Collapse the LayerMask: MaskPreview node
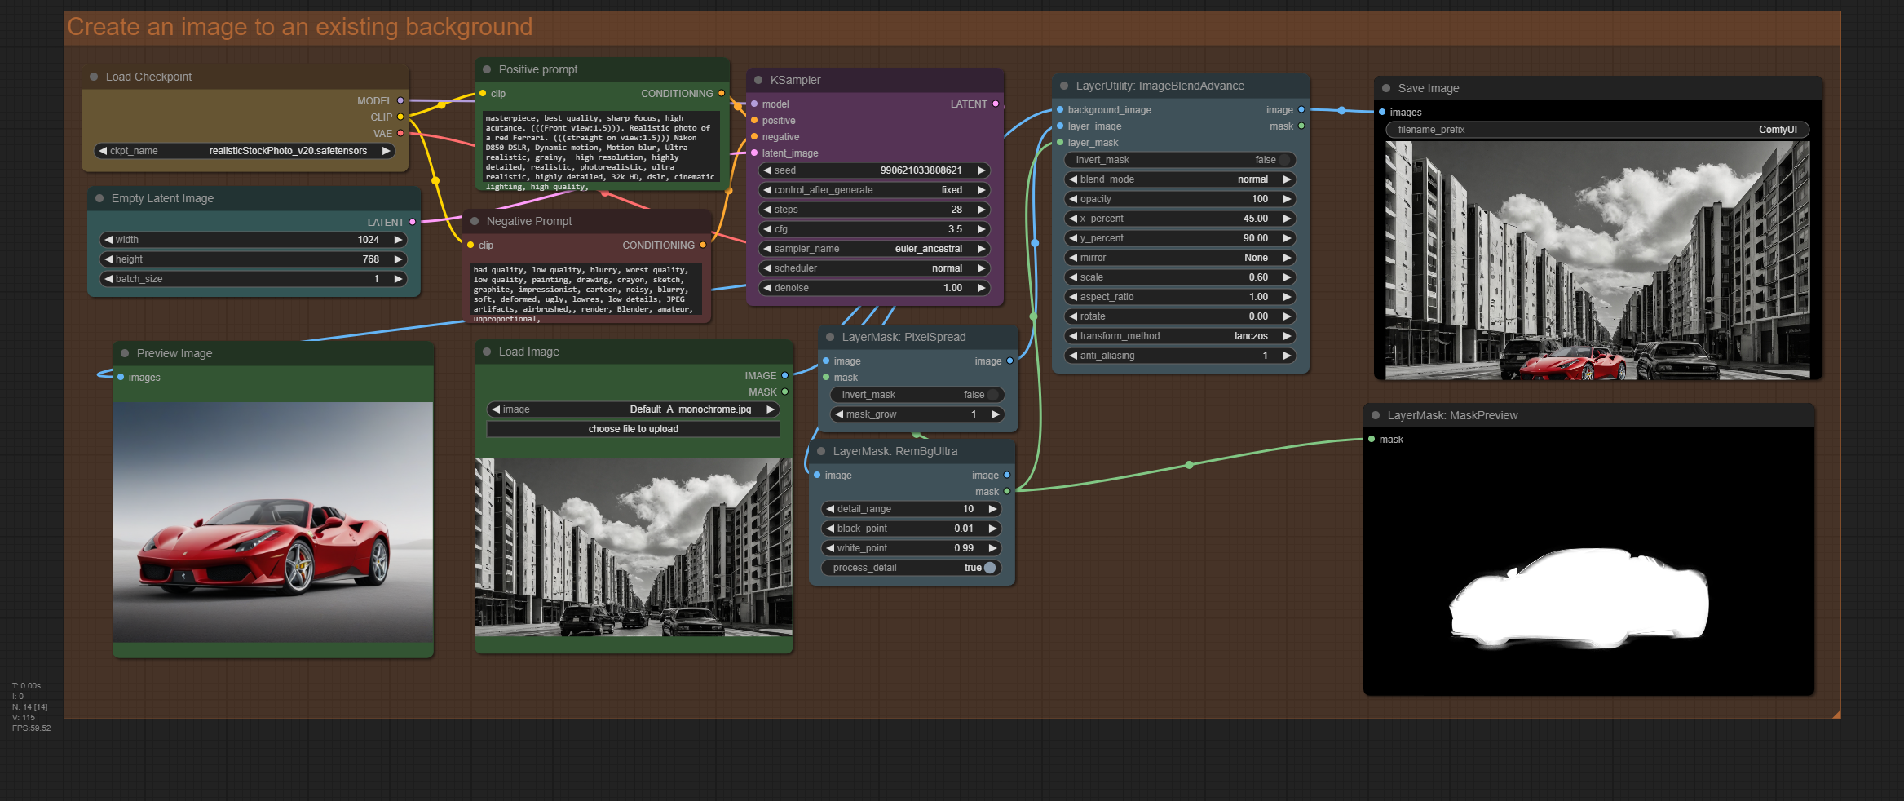 tap(1376, 415)
